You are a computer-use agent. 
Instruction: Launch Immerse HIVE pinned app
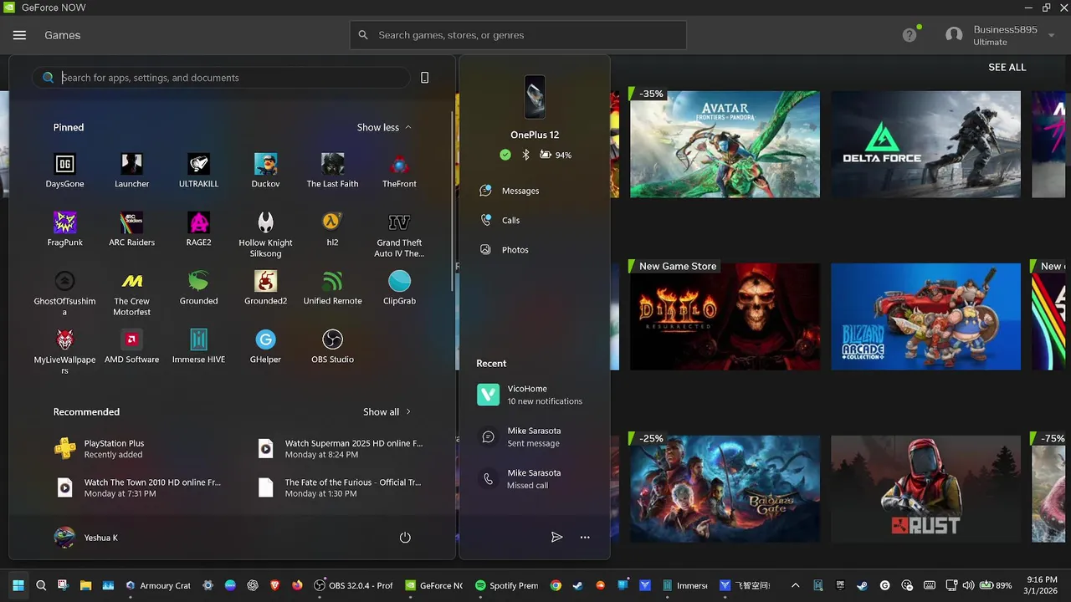tap(198, 346)
